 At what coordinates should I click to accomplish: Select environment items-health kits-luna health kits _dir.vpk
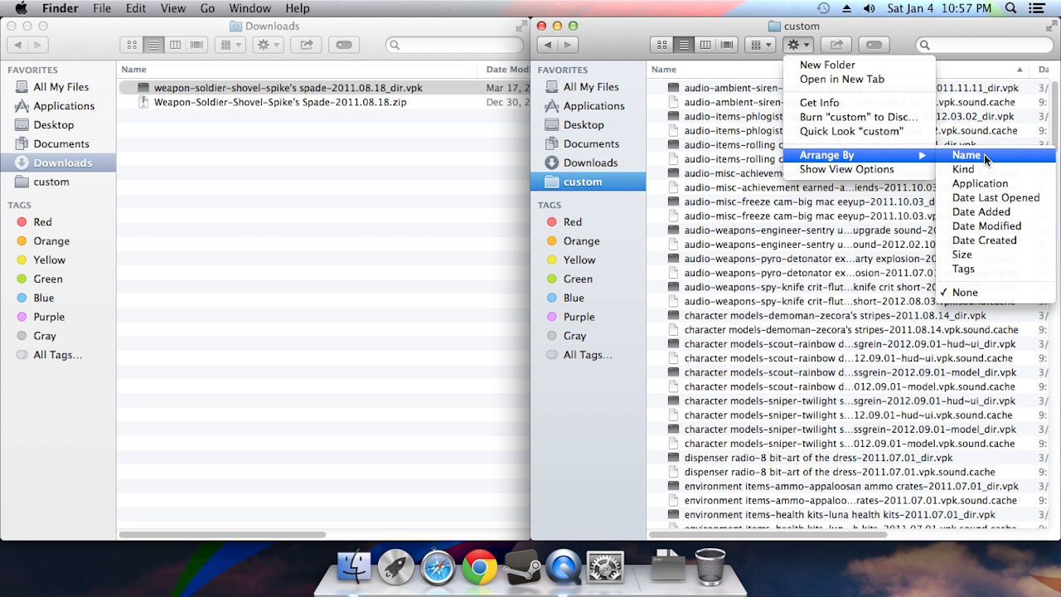pyautogui.click(x=850, y=514)
